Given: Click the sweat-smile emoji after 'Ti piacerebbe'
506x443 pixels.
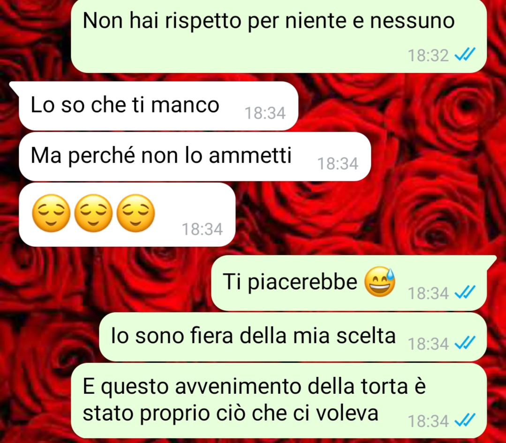Looking at the screenshot, I should click(380, 281).
